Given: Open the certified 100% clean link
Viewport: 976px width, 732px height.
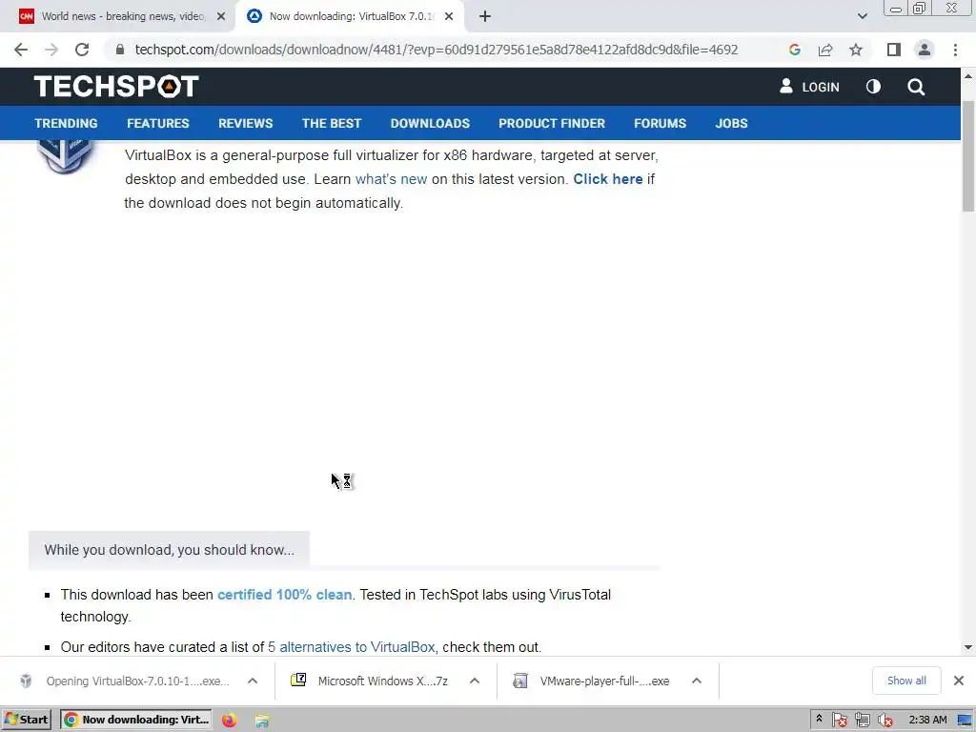Looking at the screenshot, I should point(284,595).
